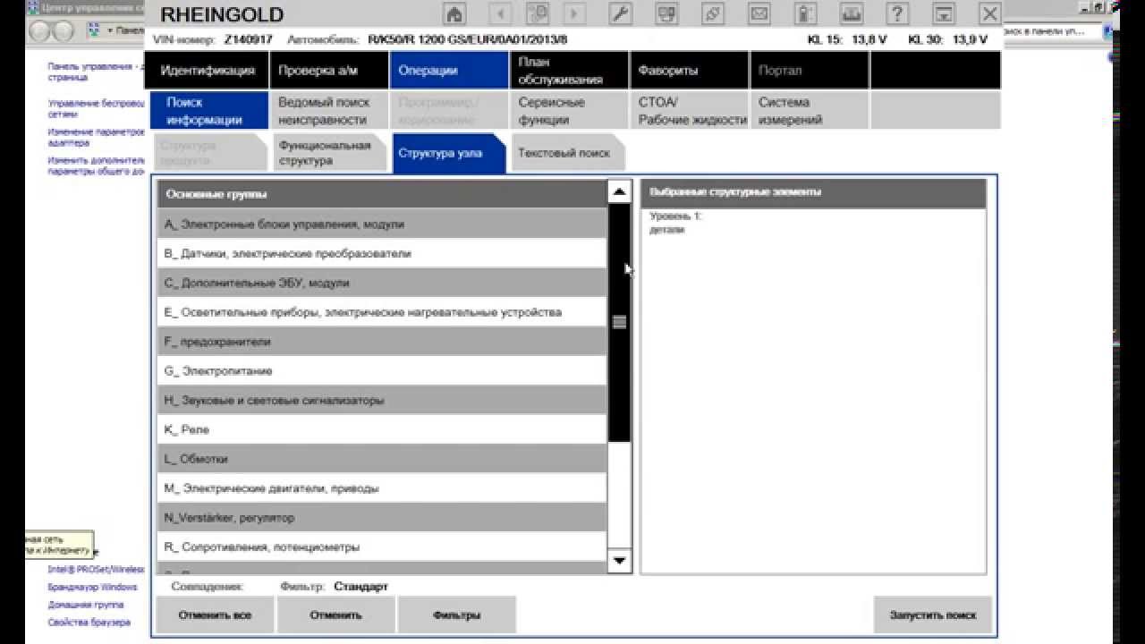Click the battery charger icon
The width and height of the screenshot is (1145, 644).
806,13
